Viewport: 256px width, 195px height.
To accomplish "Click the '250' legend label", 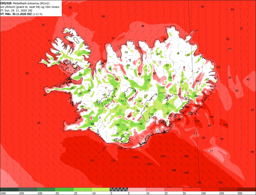I will coord(222,193).
